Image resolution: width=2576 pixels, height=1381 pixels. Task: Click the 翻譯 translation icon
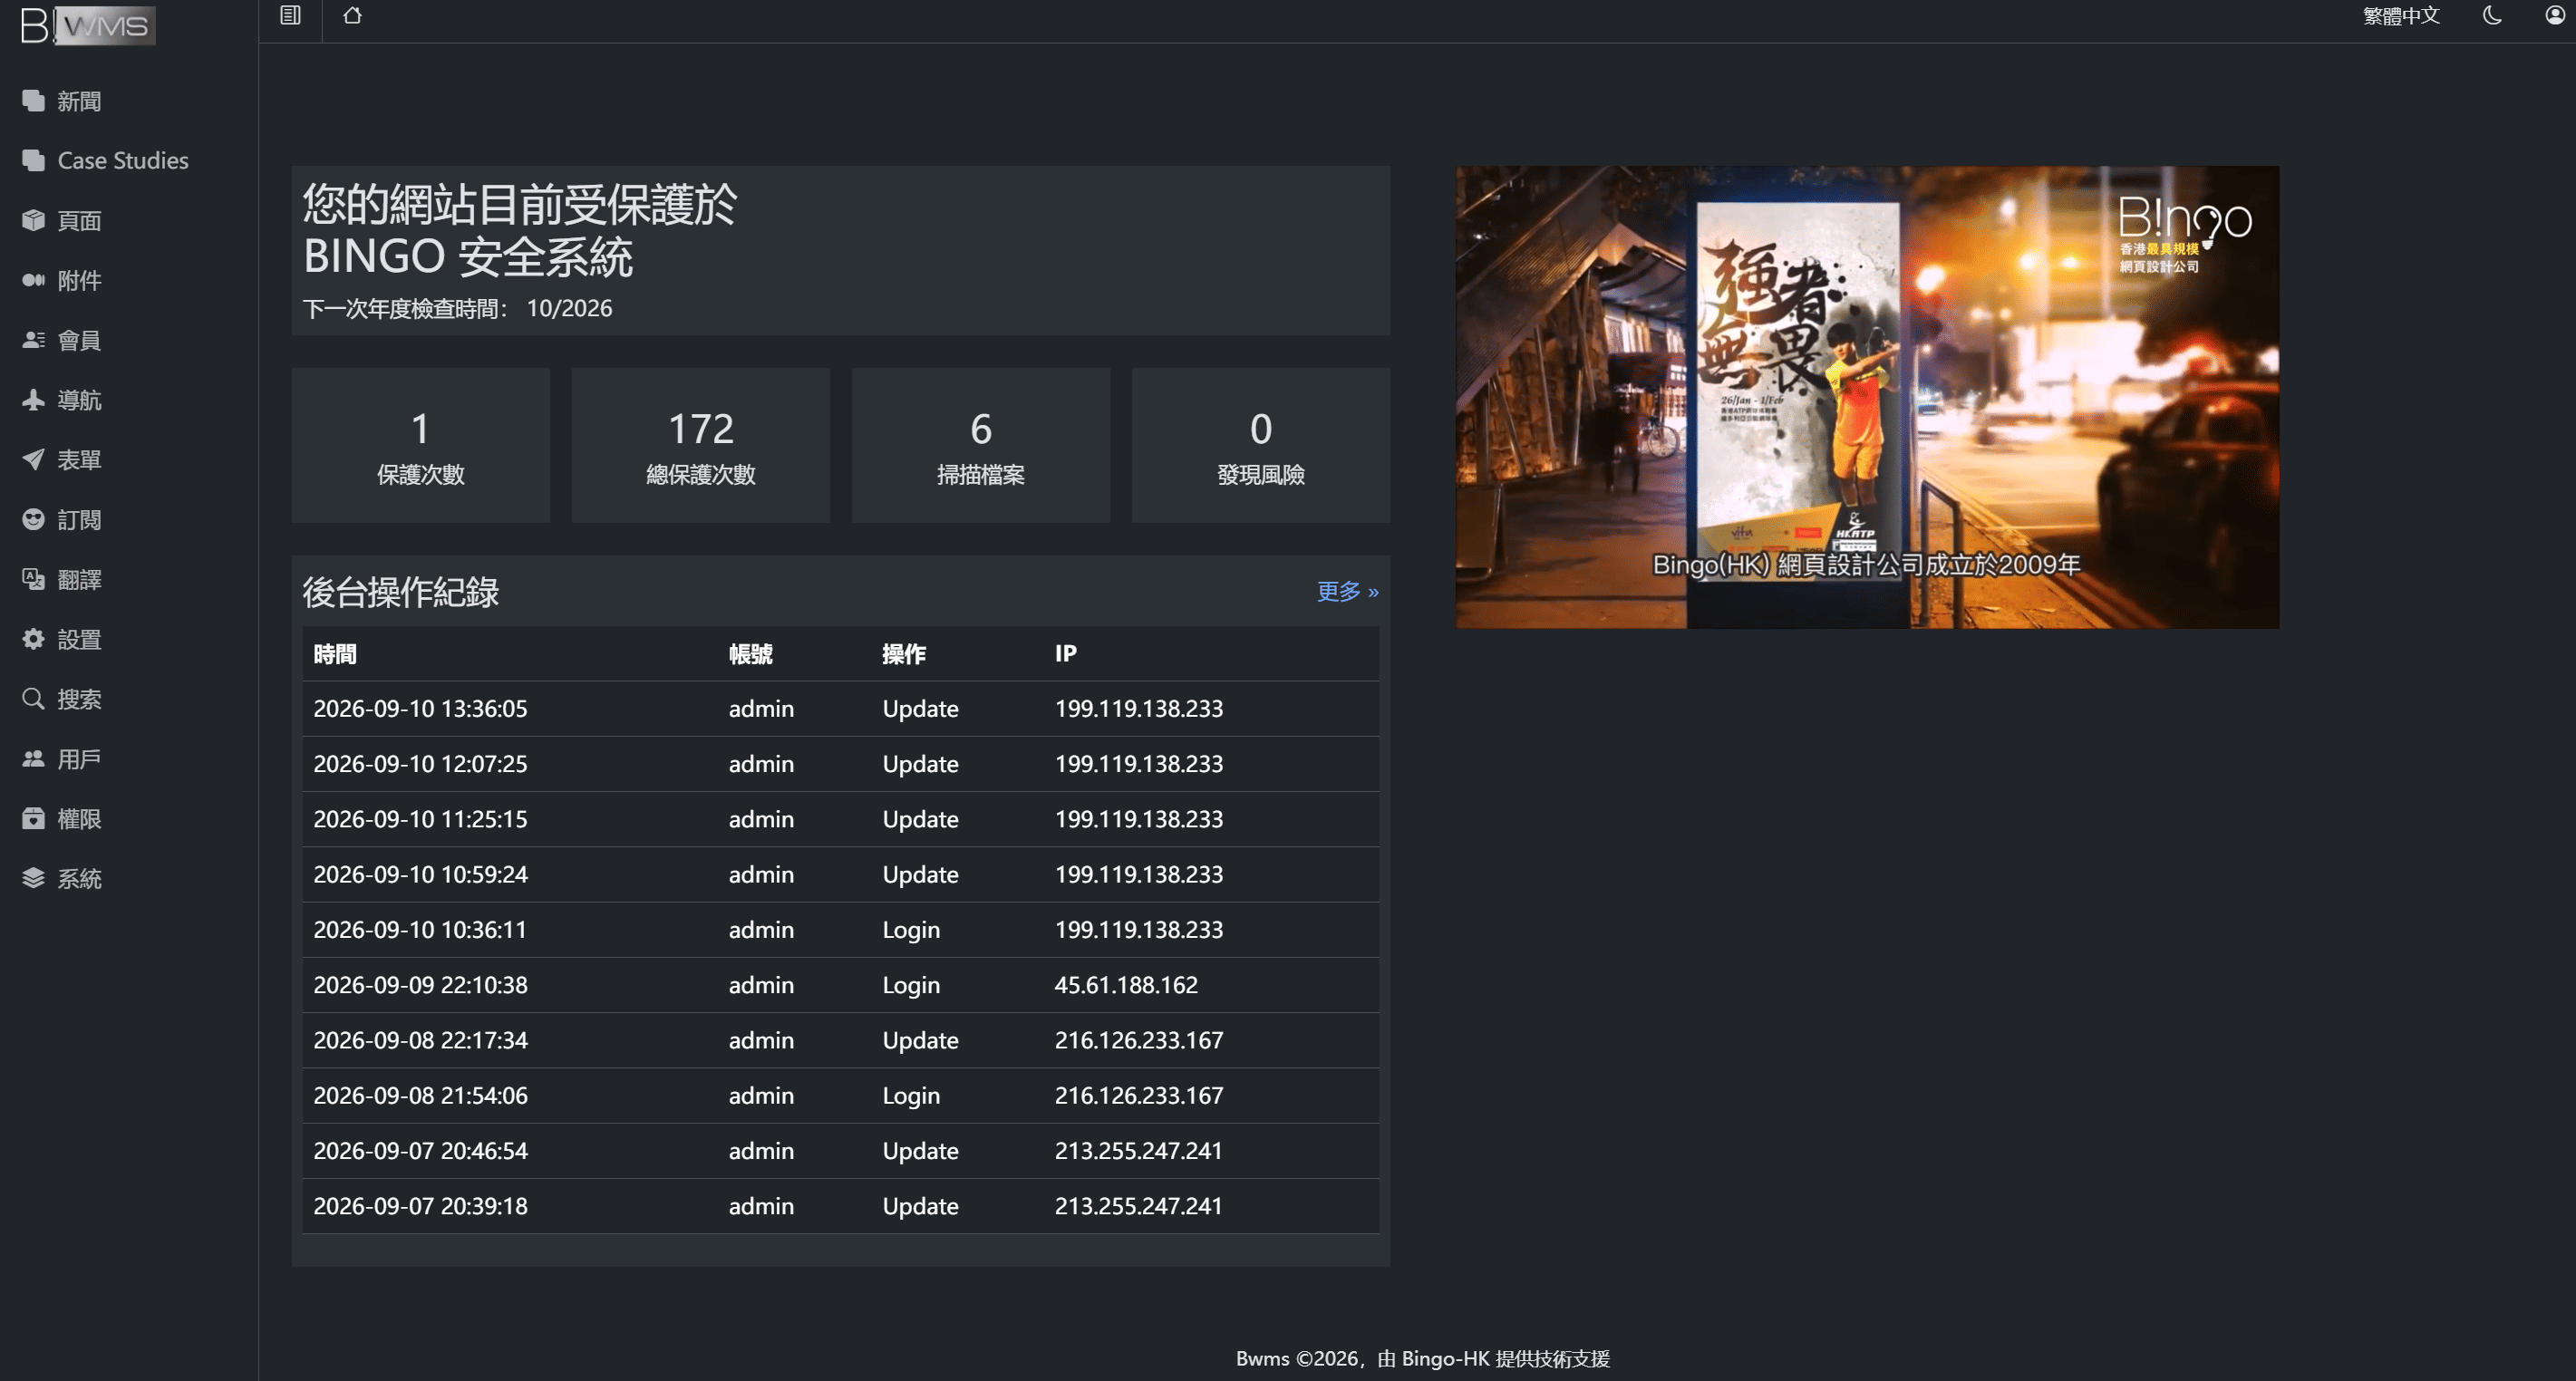pos(33,579)
